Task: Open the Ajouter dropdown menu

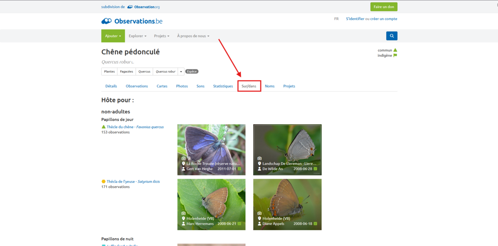Action: [x=113, y=36]
